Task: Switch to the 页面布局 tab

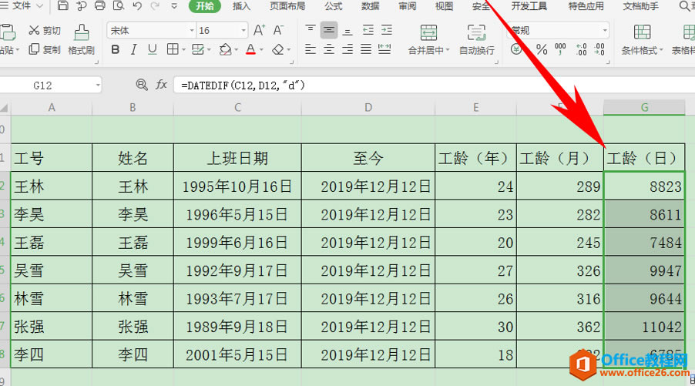Action: coord(287,6)
